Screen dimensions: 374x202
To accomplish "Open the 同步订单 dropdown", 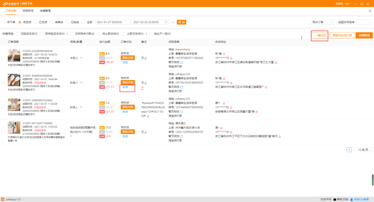I will coord(322,22).
